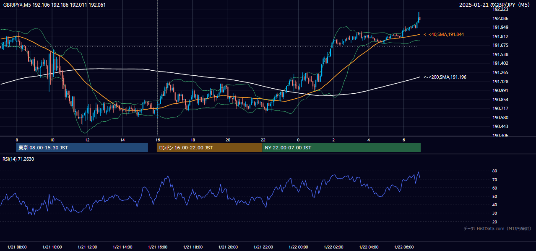Viewport: 536px width, 251px height.
Task: Click hour tick 14 under price chart
Action: [x=122, y=140]
